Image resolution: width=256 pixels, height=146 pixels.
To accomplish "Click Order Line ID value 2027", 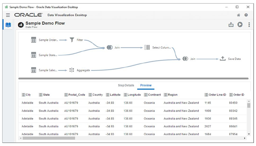I will pos(208,126).
